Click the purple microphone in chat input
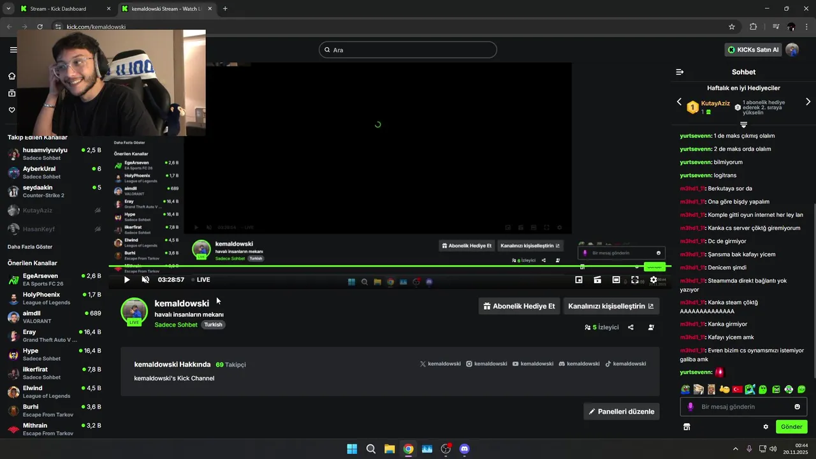816x459 pixels. point(690,407)
